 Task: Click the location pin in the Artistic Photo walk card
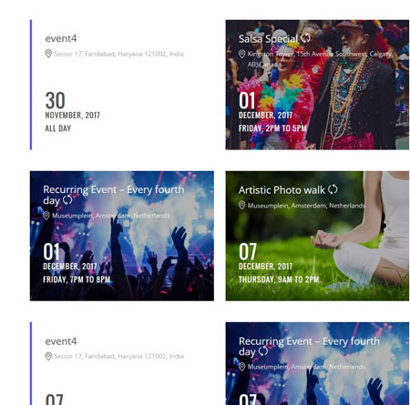pyautogui.click(x=241, y=206)
